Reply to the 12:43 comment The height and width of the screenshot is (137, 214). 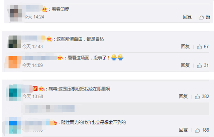point(185,47)
